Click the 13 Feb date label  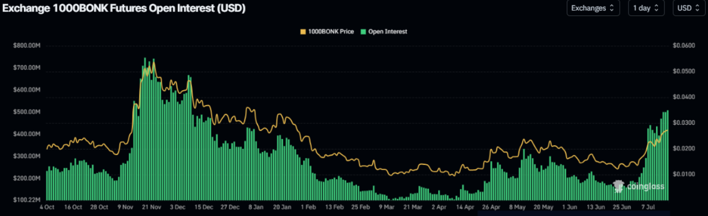[x=334, y=208]
